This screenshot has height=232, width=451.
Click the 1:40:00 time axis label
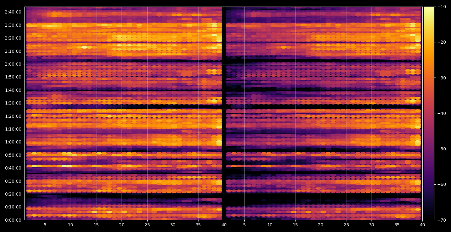[14, 90]
